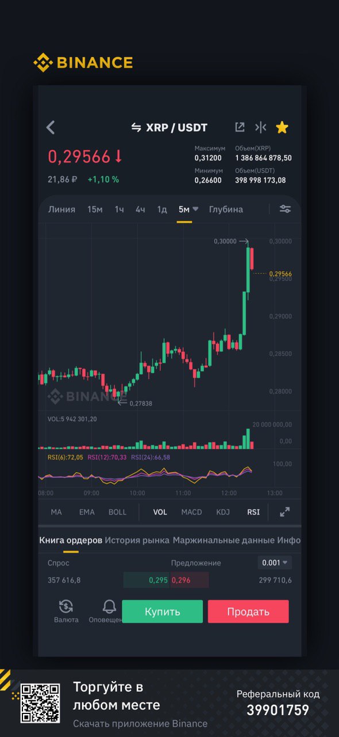The image size is (339, 737).
Task: Tap the Купить buy button
Action: click(163, 611)
